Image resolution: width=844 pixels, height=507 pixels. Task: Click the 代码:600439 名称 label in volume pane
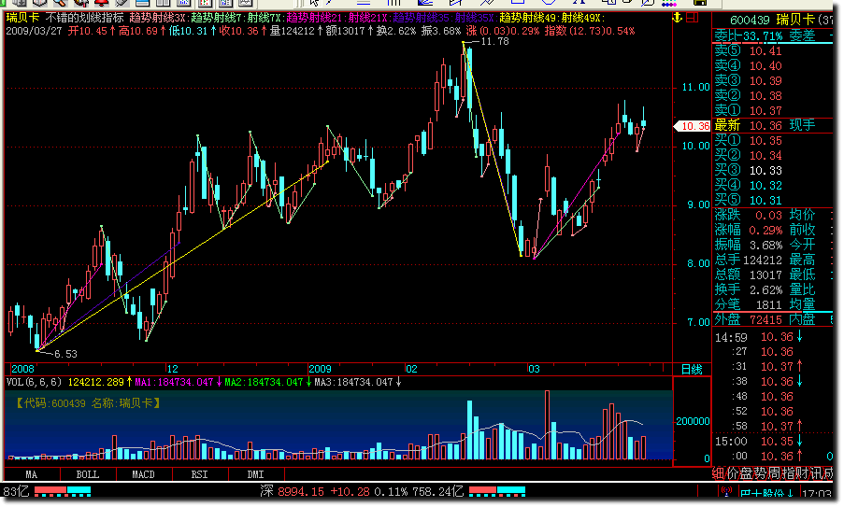(88, 403)
